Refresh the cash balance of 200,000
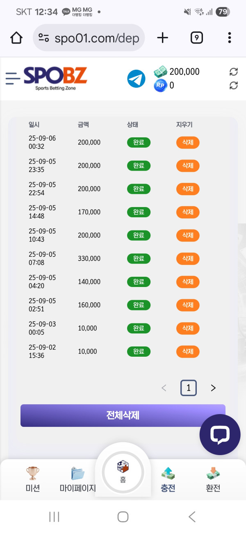The width and height of the screenshot is (246, 533). [x=233, y=72]
